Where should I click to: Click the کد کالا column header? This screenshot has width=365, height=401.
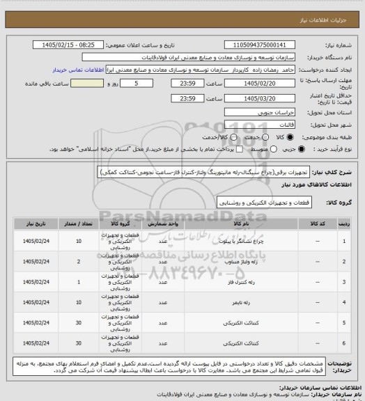point(318,223)
